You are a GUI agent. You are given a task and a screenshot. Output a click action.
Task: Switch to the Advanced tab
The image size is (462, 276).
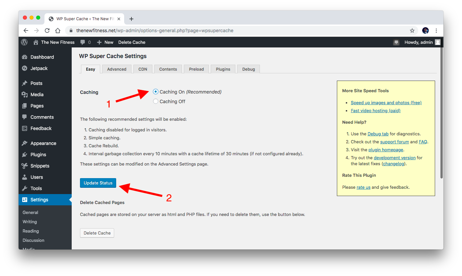117,69
